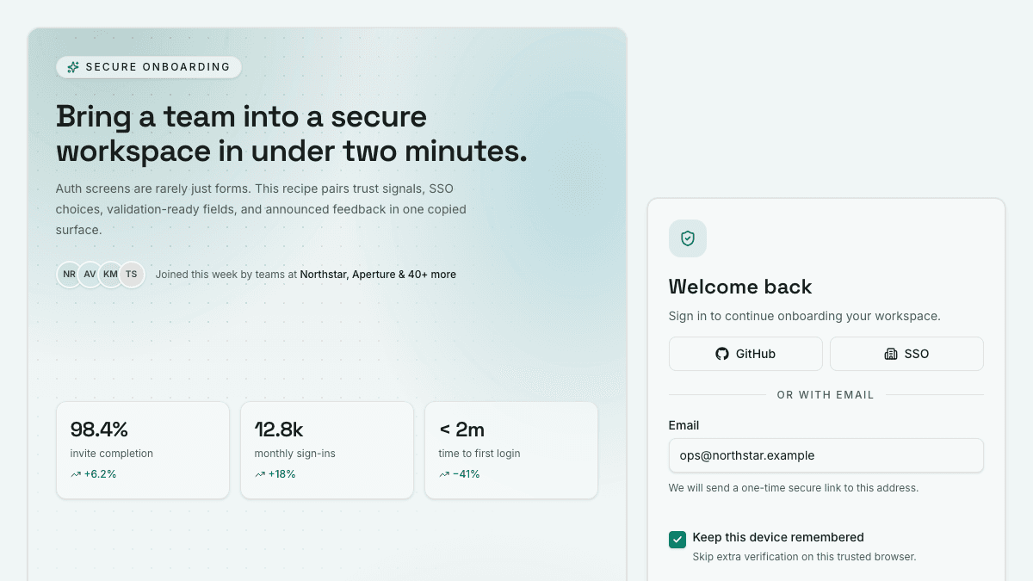Open the < 2m time to first login card
The height and width of the screenshot is (581, 1033).
coord(511,450)
